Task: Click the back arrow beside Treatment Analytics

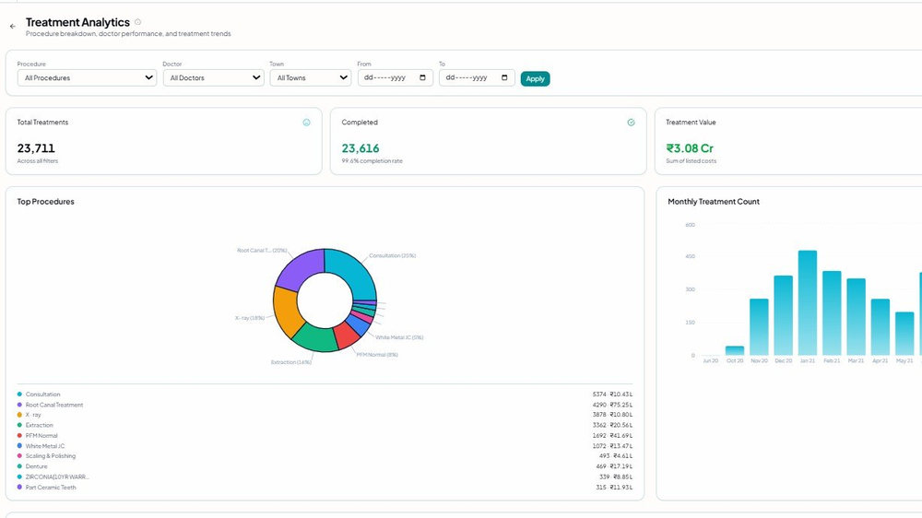Action: click(12, 27)
